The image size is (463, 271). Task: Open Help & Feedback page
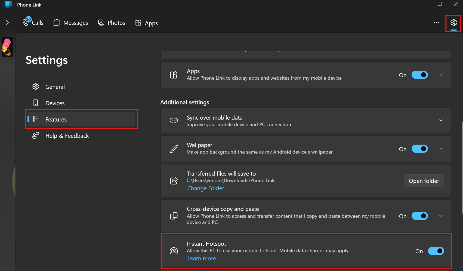pos(82,136)
